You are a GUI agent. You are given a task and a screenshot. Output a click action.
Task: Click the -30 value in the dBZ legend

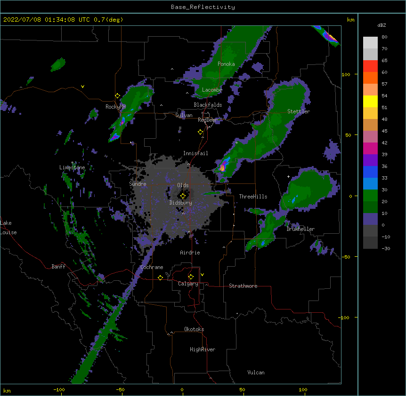[386, 248]
